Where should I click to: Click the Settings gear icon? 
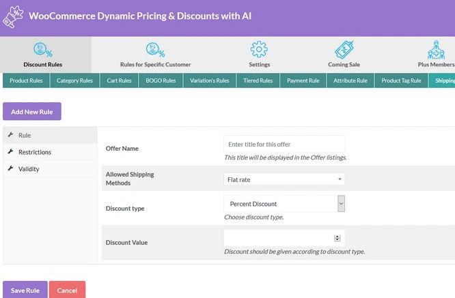259,50
